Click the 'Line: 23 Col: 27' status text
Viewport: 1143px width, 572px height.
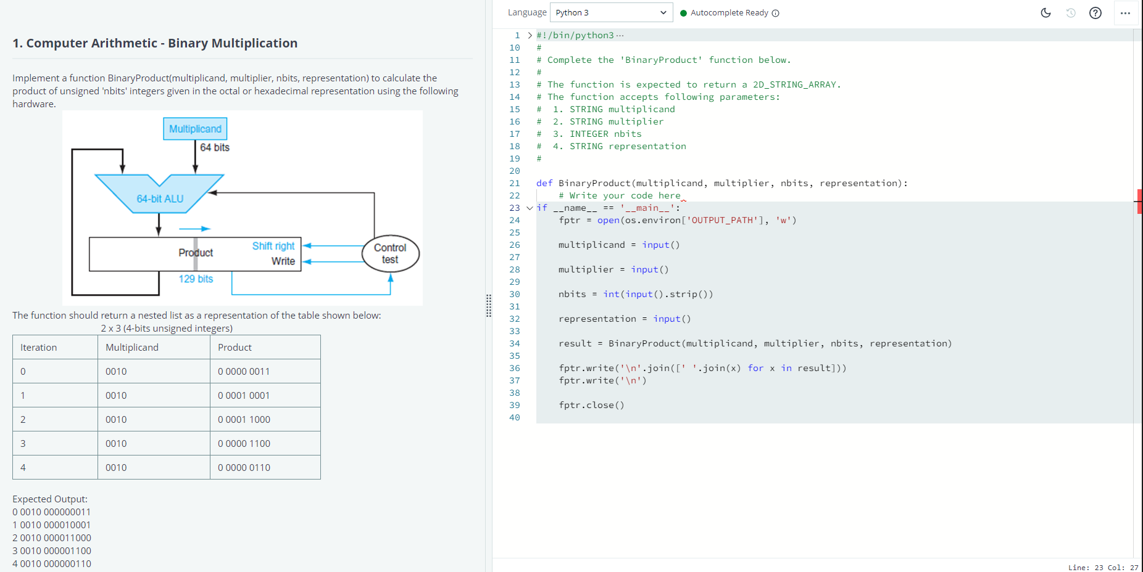coord(1104,567)
